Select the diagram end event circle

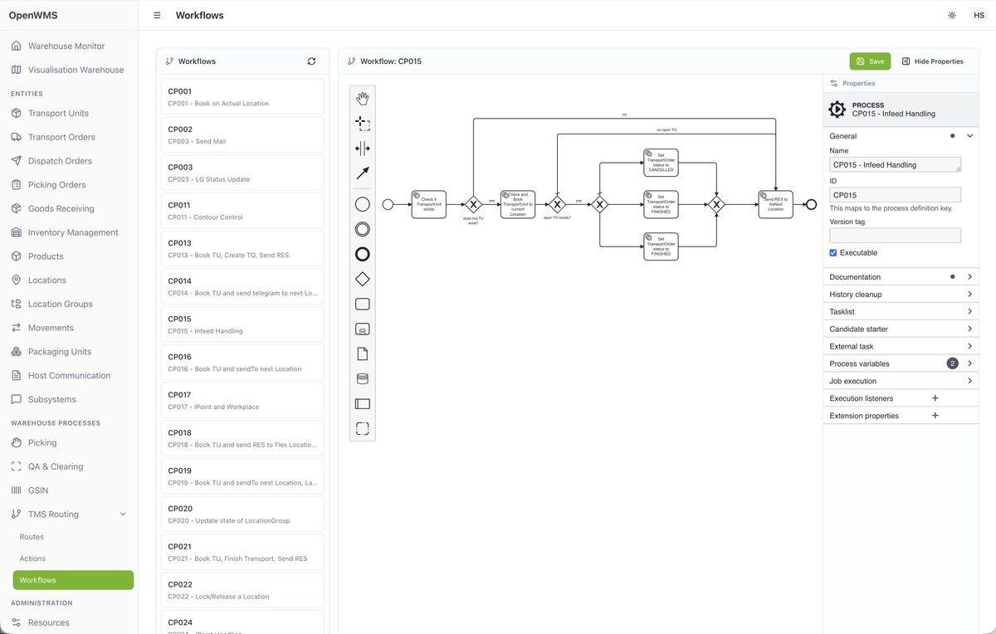click(x=812, y=204)
